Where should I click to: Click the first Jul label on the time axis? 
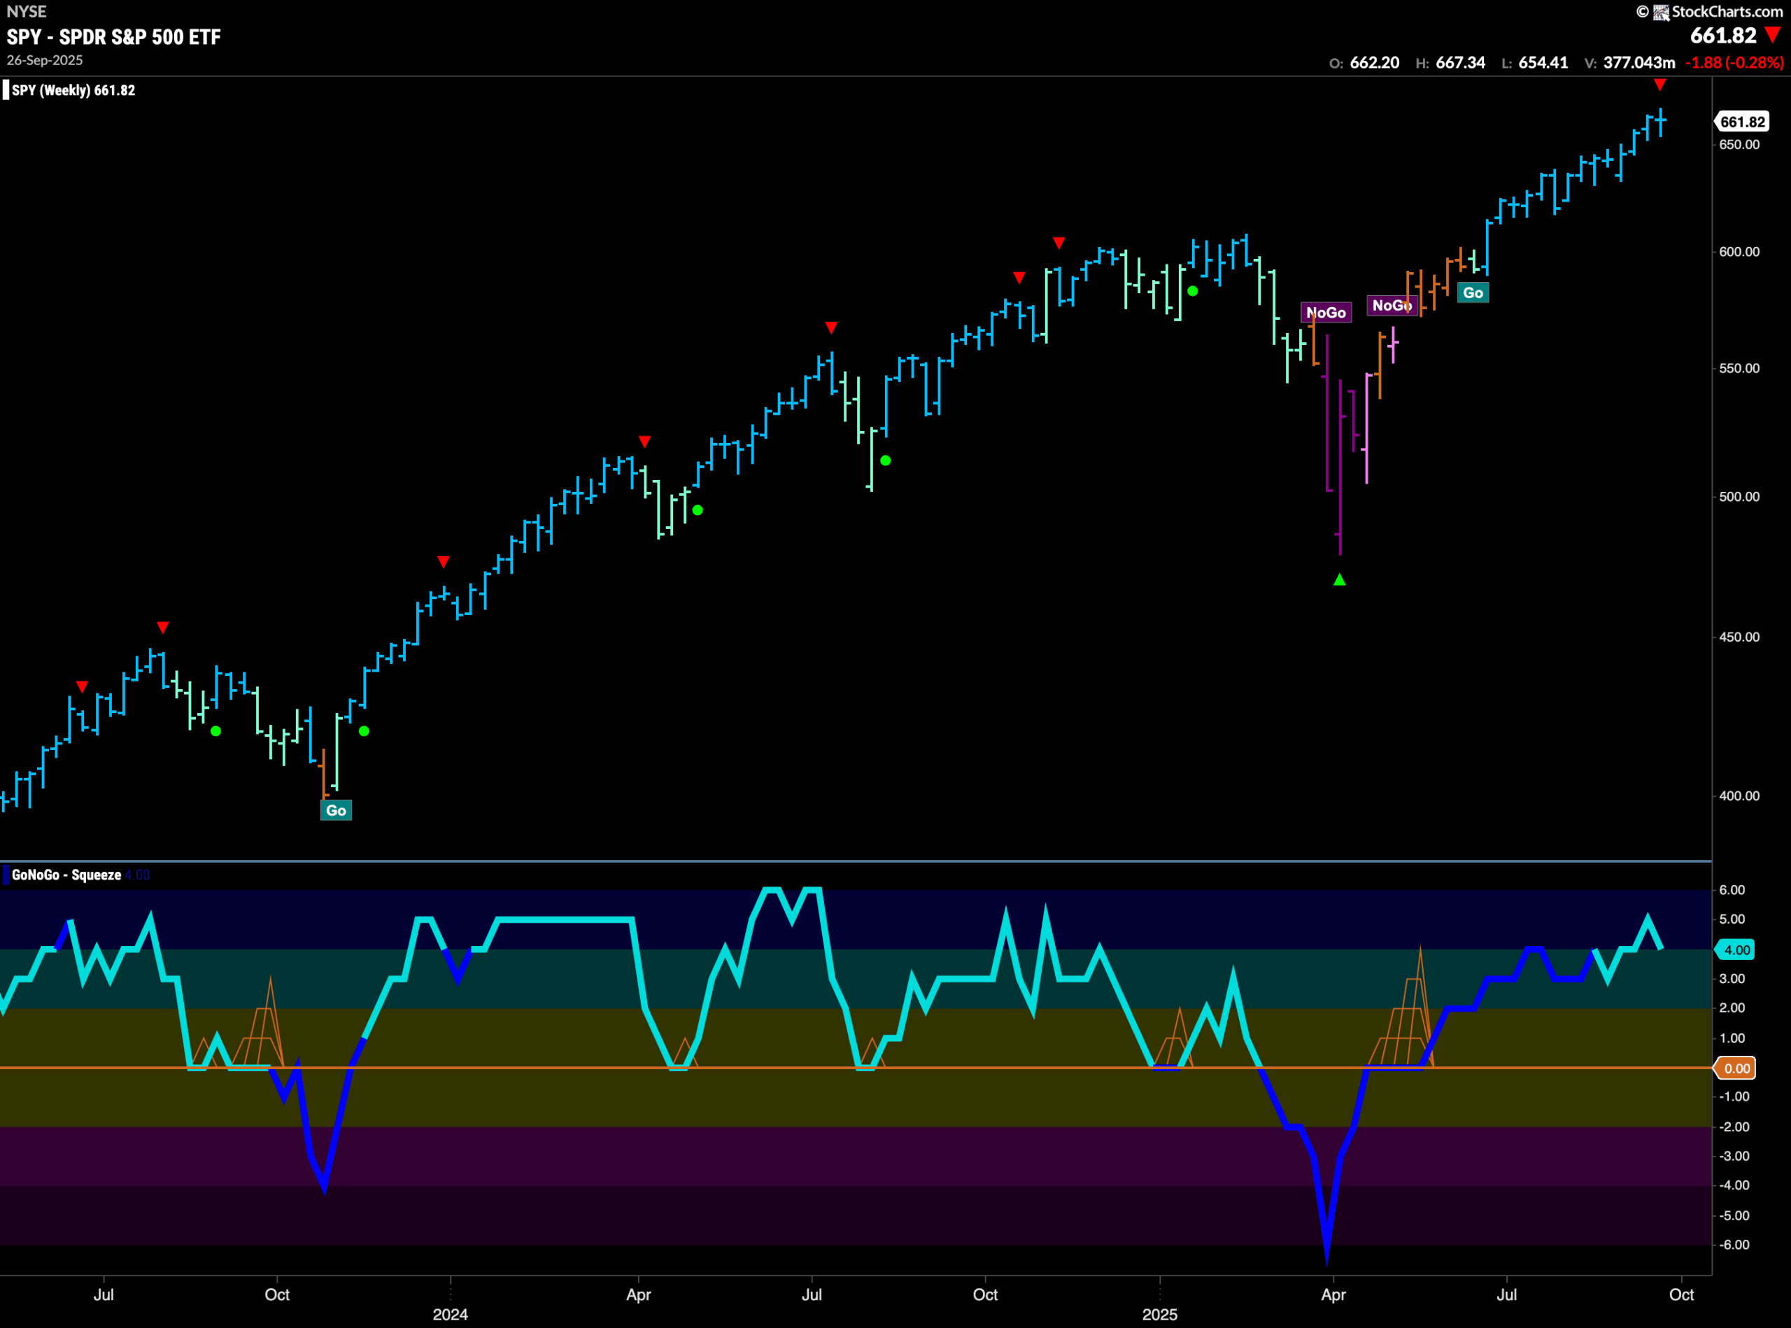pos(104,1294)
